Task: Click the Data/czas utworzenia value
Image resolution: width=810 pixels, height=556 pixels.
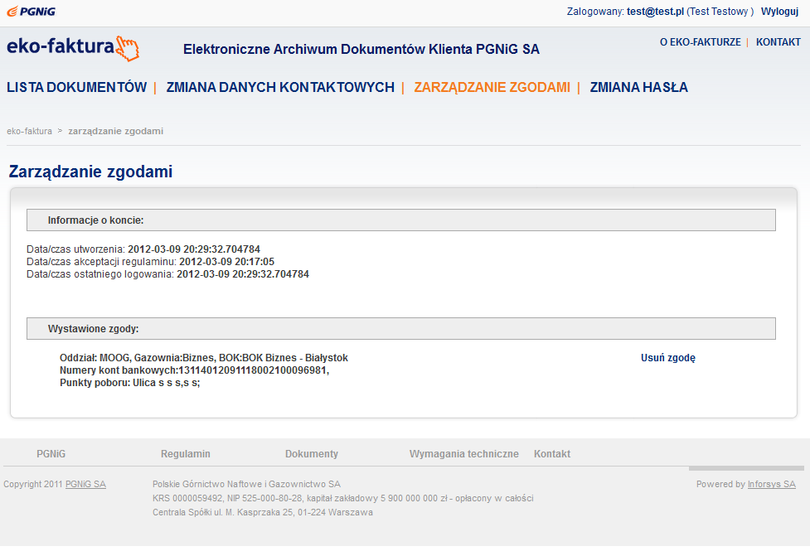Action: pyautogui.click(x=194, y=249)
